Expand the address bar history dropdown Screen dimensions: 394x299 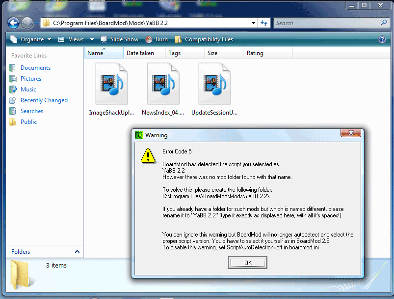[253, 23]
